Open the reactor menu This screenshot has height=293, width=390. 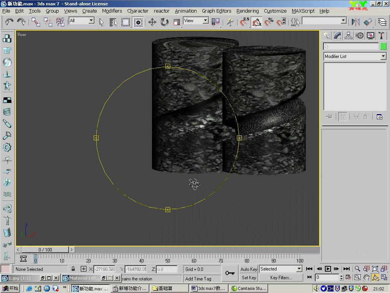click(161, 11)
